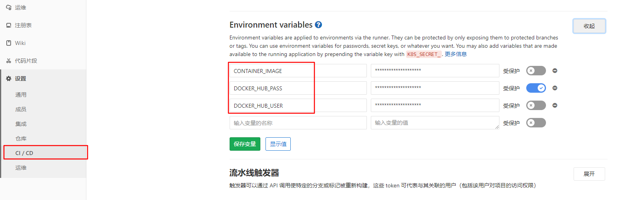Remove the DOCKER_HUB_PASS variable row
Screen dimensions: 630x200
(555, 88)
